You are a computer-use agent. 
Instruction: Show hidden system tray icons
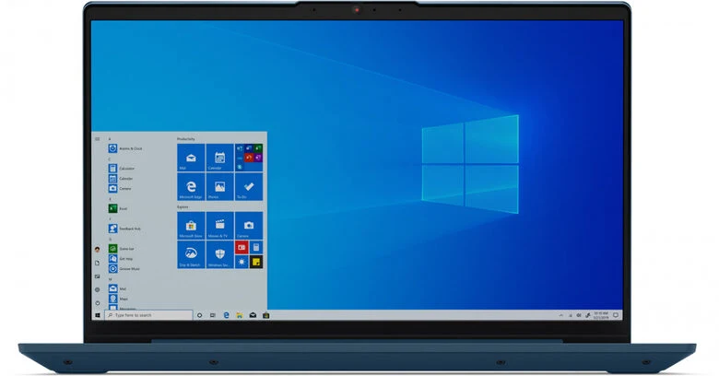pyautogui.click(x=561, y=315)
